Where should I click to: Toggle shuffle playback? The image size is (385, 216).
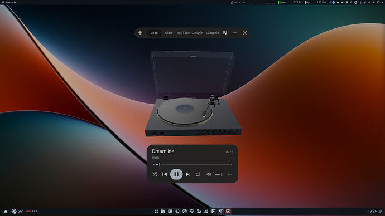click(155, 174)
